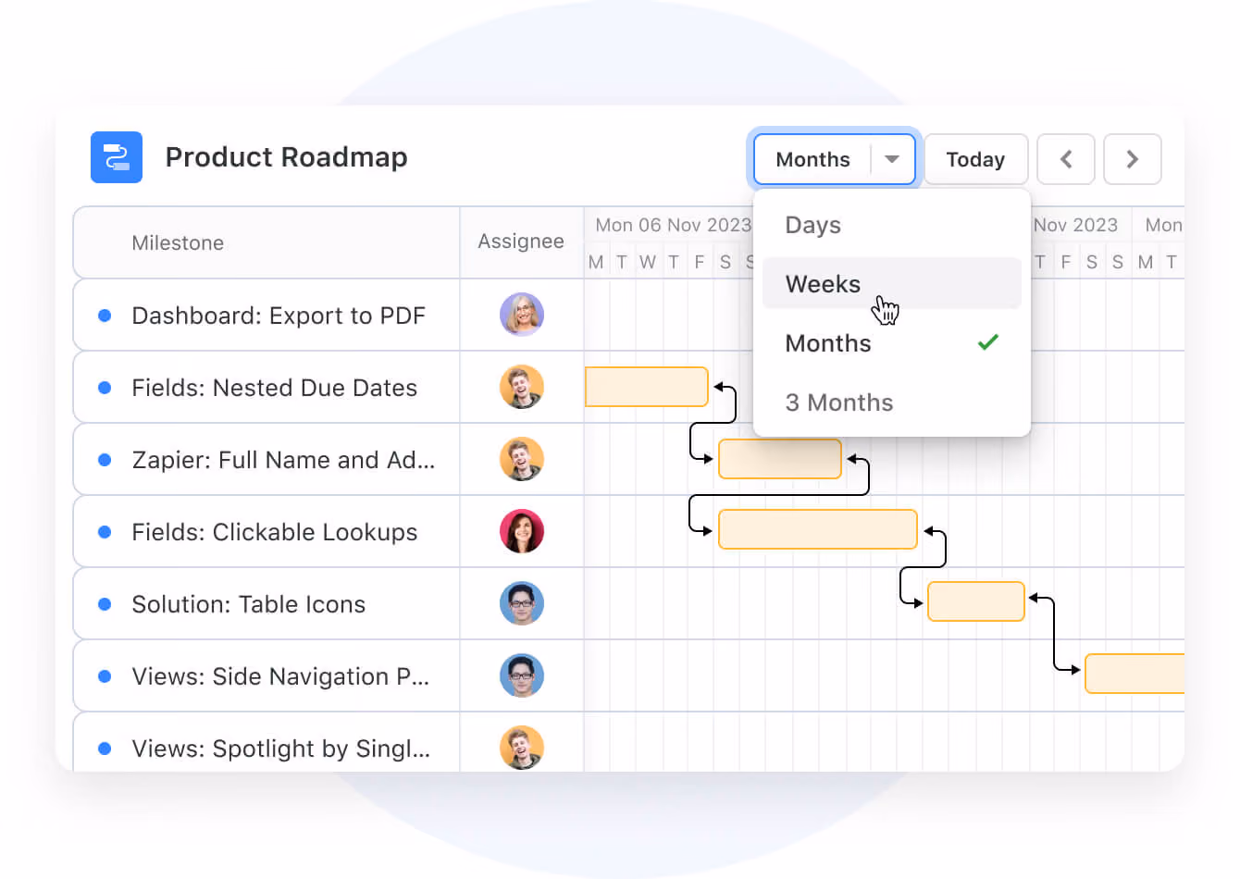Click blue status dot for Fields: Clickable Lookups

coord(105,532)
